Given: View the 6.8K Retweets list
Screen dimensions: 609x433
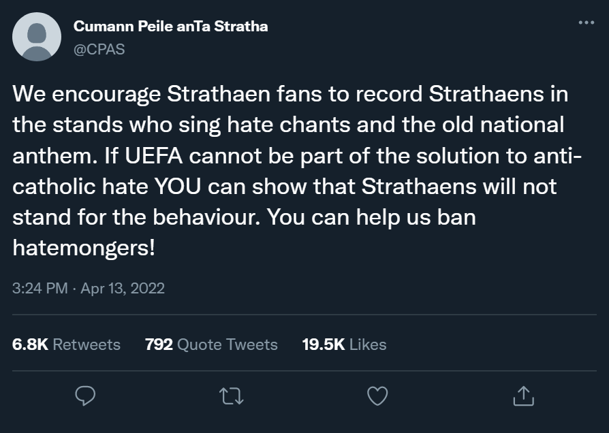Looking at the screenshot, I should (65, 344).
